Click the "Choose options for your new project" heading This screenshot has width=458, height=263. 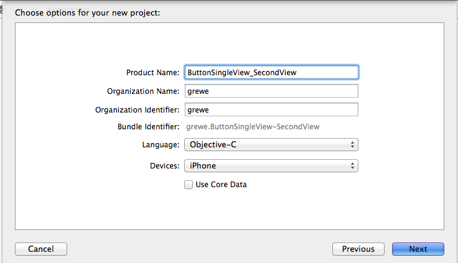click(88, 13)
